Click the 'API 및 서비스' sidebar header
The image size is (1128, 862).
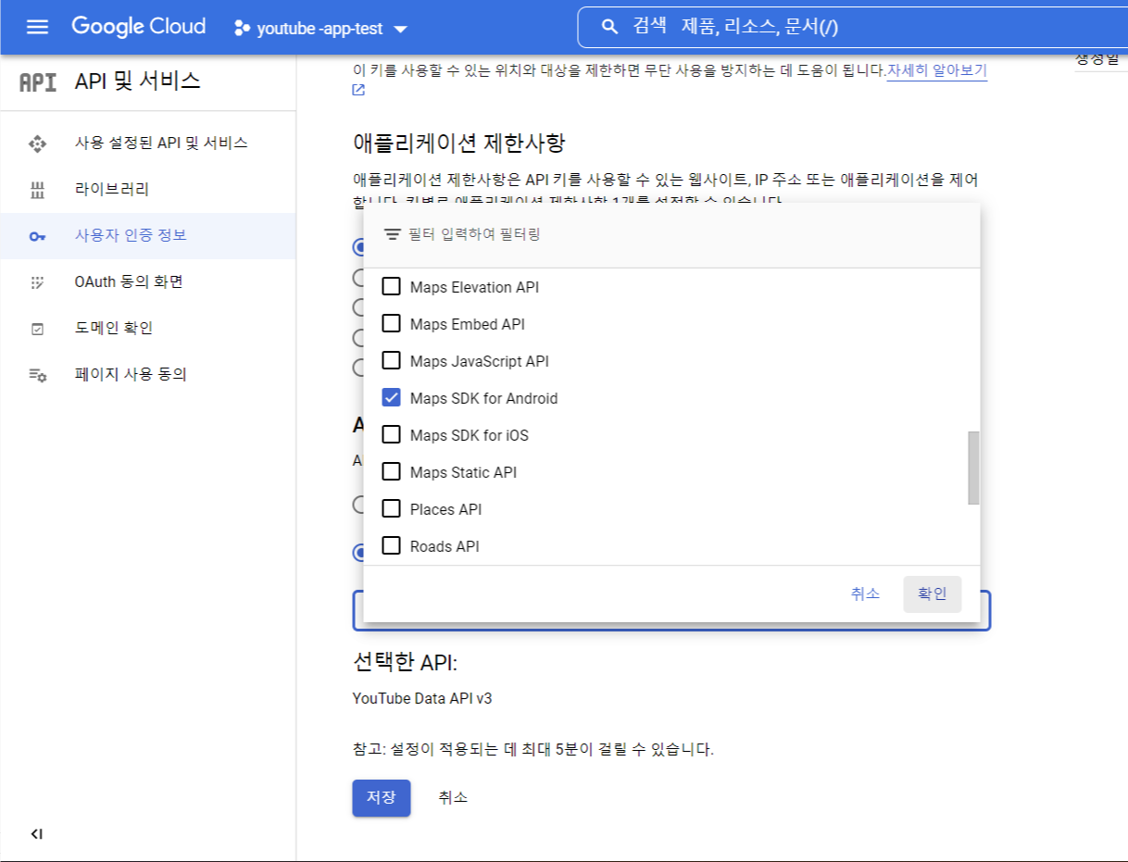point(138,81)
